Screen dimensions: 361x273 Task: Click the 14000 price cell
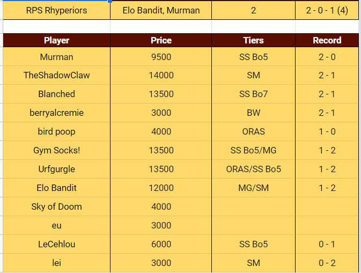click(161, 75)
